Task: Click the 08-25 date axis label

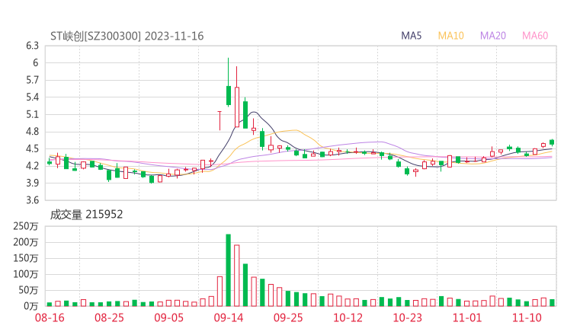Action: coord(109,317)
